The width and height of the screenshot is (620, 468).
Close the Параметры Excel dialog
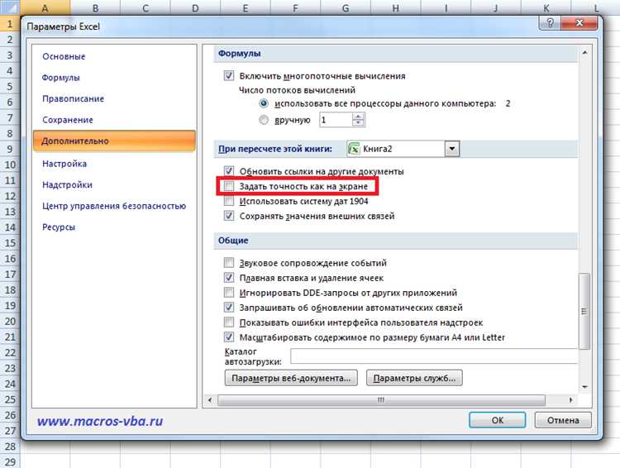pyautogui.click(x=579, y=23)
